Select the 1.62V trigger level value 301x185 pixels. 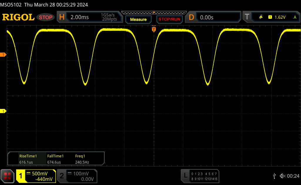tap(280, 17)
